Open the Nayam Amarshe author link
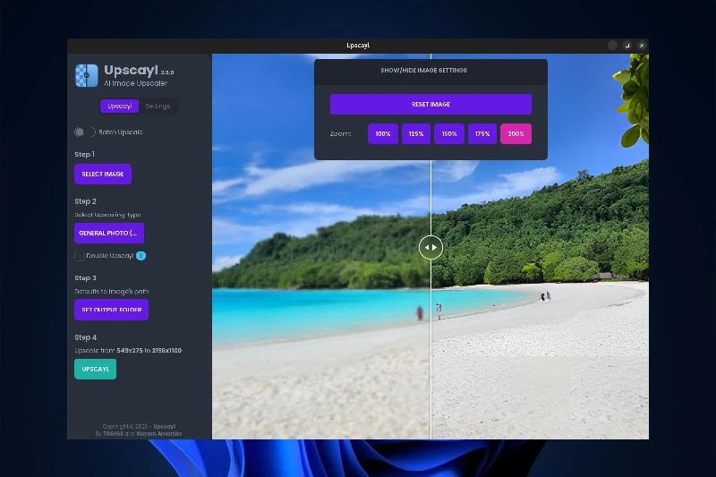This screenshot has width=716, height=477. [x=164, y=433]
